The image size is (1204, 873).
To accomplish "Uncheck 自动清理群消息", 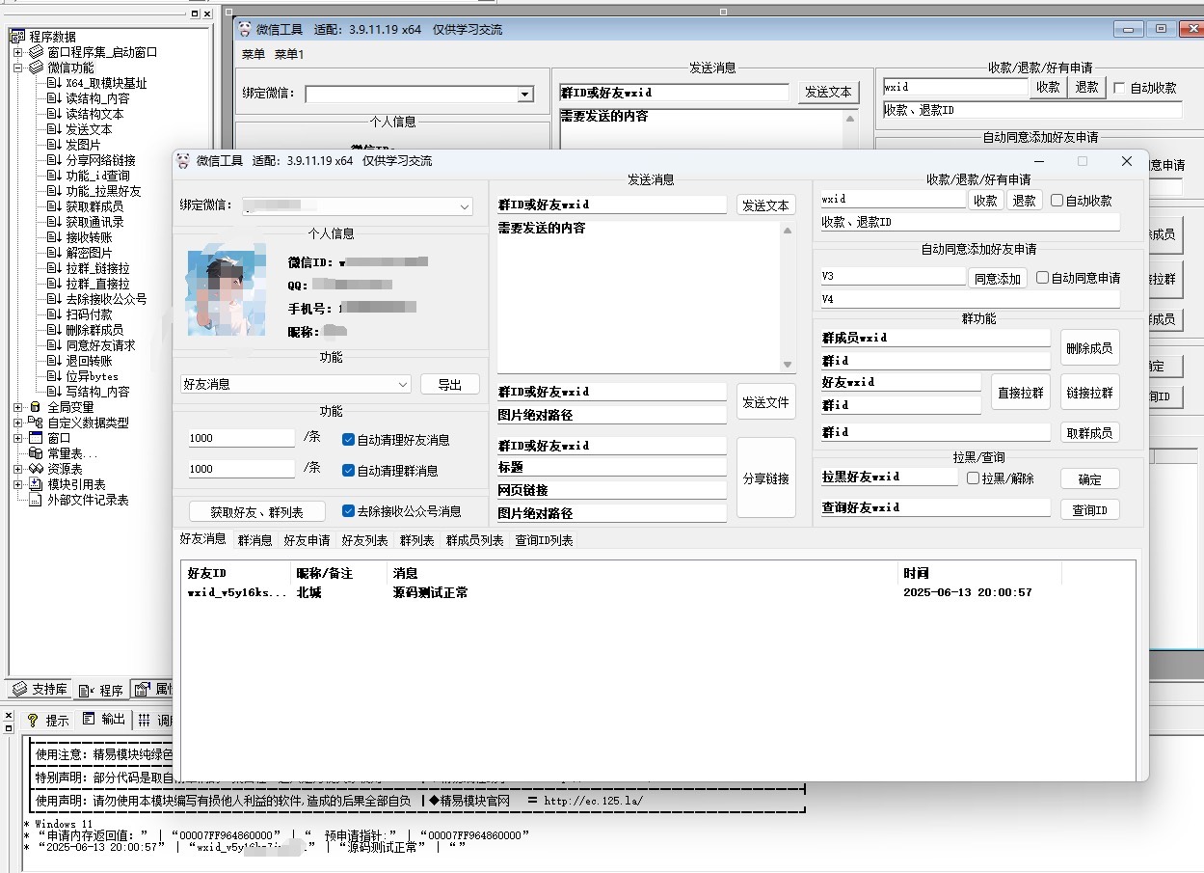I will point(349,471).
